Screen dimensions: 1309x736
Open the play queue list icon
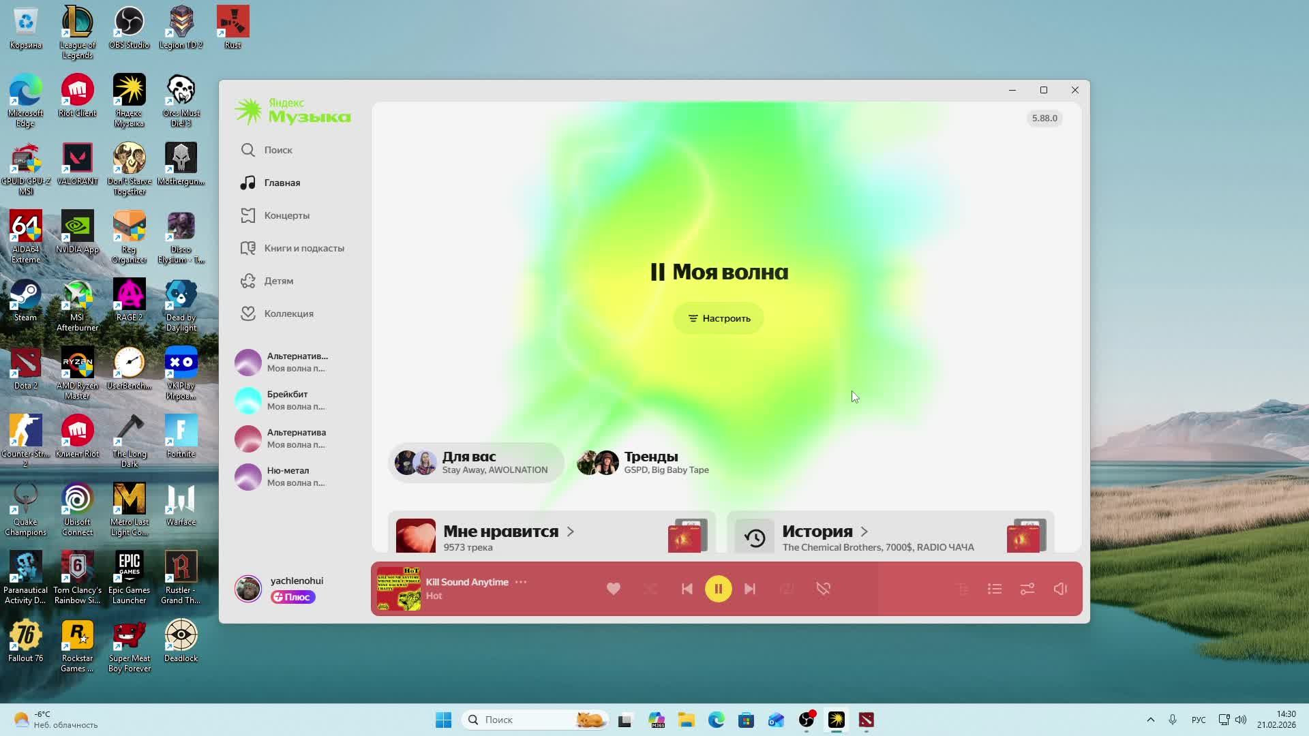click(x=994, y=589)
